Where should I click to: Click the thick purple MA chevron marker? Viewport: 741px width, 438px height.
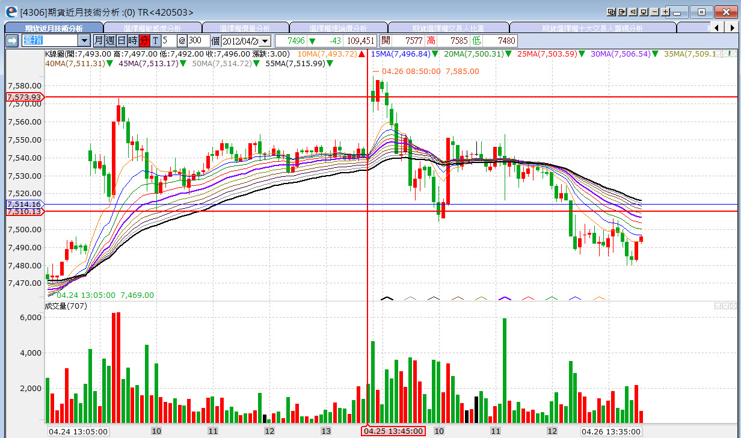[505, 298]
